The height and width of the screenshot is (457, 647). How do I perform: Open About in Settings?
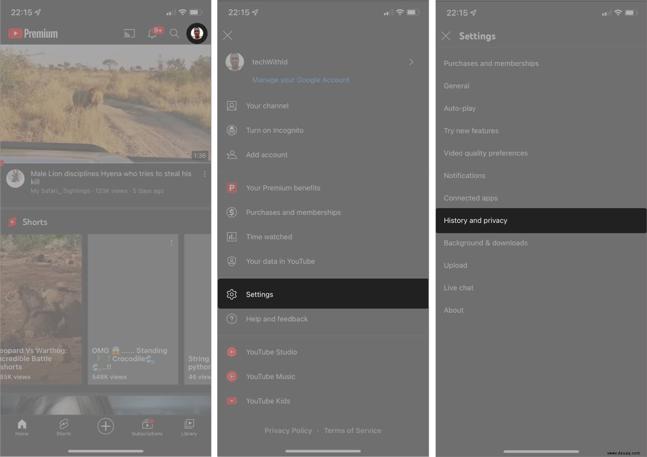pyautogui.click(x=541, y=311)
